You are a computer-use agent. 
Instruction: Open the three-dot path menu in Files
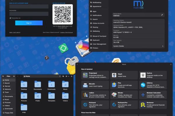pos(60,76)
